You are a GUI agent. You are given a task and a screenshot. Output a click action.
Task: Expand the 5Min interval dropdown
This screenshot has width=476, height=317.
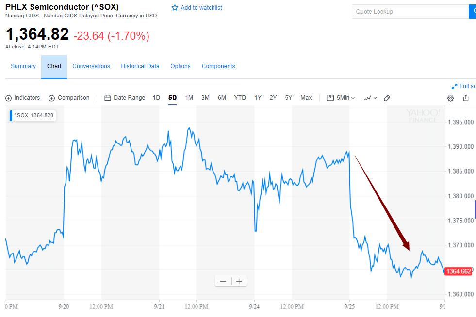[x=341, y=98]
